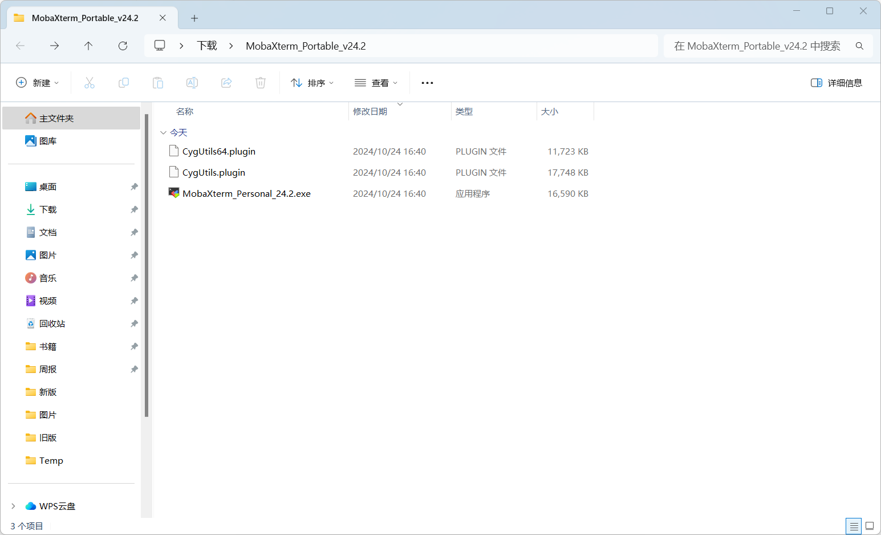Switch to details list view icon
Image resolution: width=881 pixels, height=535 pixels.
coord(854,526)
